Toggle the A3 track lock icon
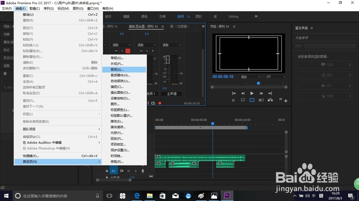Image resolution: width=359 pixels, height=201 pixels. coord(107,171)
